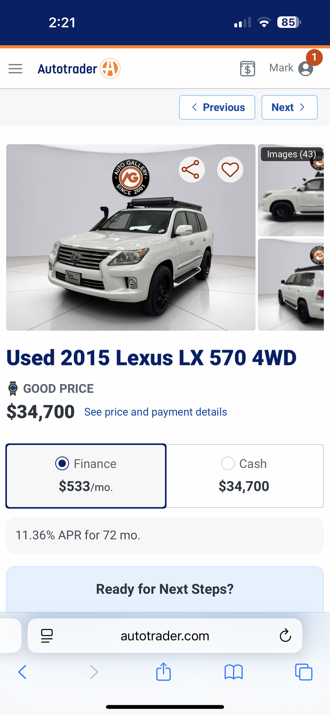Open Mark's profile avatar
The image size is (330, 715).
click(x=306, y=69)
